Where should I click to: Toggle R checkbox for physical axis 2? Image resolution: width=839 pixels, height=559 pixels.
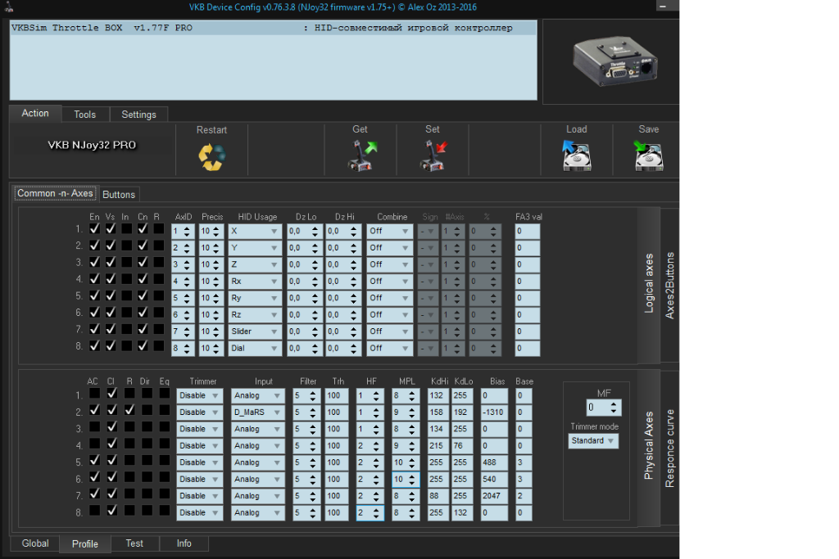click(129, 410)
